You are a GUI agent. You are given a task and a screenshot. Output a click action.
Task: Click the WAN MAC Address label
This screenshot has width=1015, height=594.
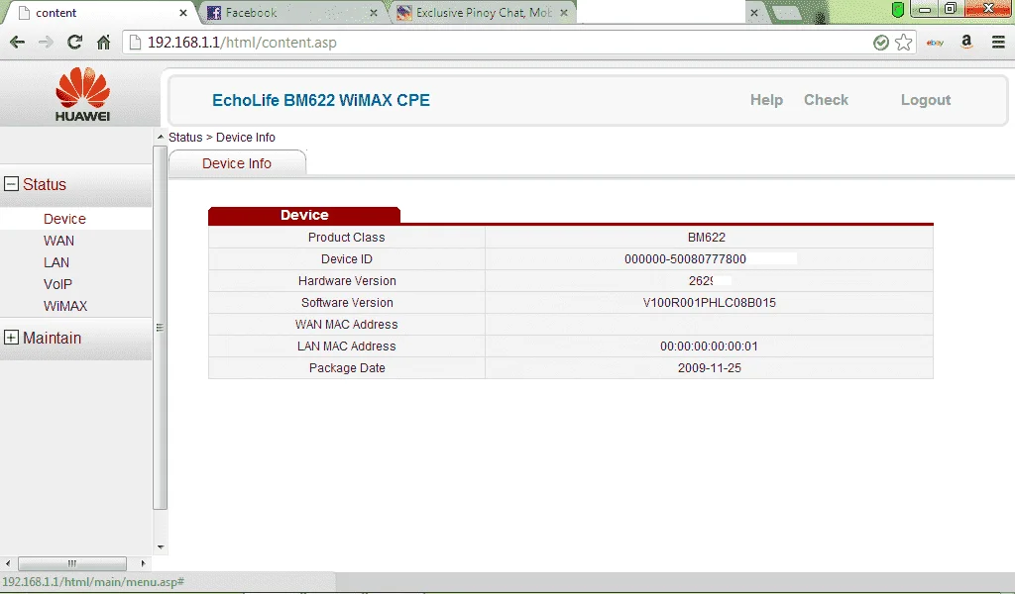pyautogui.click(x=346, y=325)
